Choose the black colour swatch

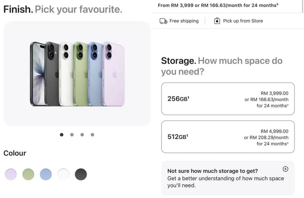81,174
